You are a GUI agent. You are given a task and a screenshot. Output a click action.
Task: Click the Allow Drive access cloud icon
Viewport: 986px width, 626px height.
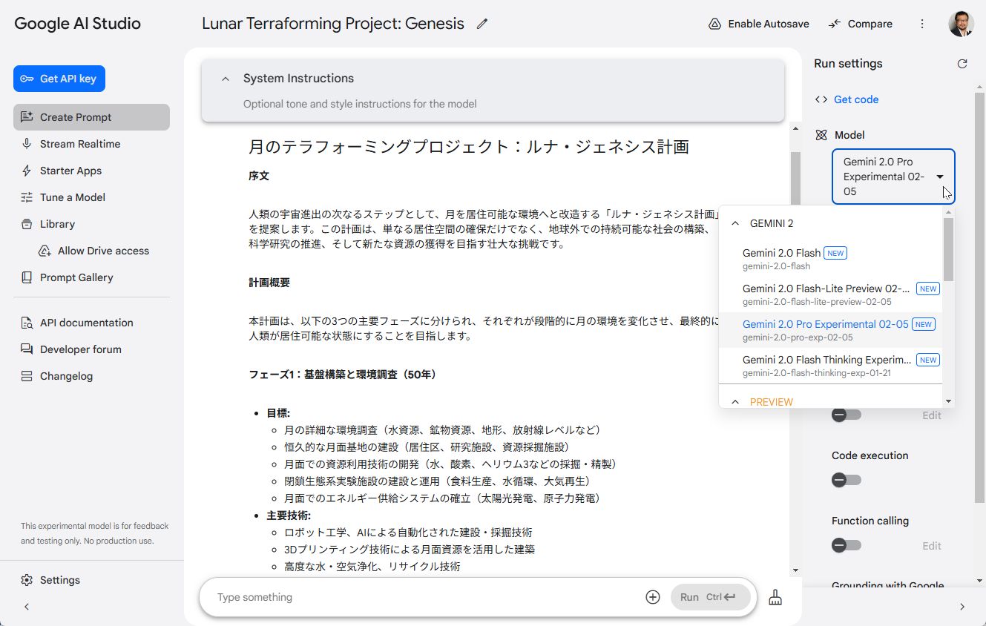45,251
